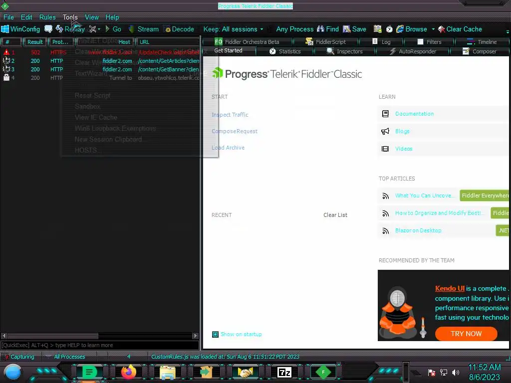The height and width of the screenshot is (383, 511).
Task: Click the Inspect Traffic link
Action: [230, 115]
